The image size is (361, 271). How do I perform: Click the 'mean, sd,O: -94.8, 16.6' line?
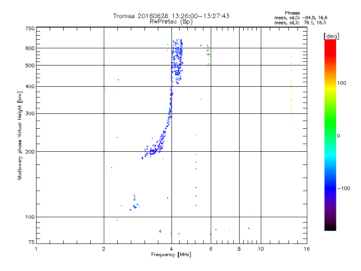[301, 18]
